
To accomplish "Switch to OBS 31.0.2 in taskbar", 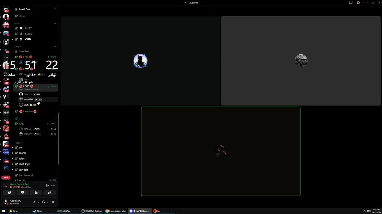I will [92, 211].
